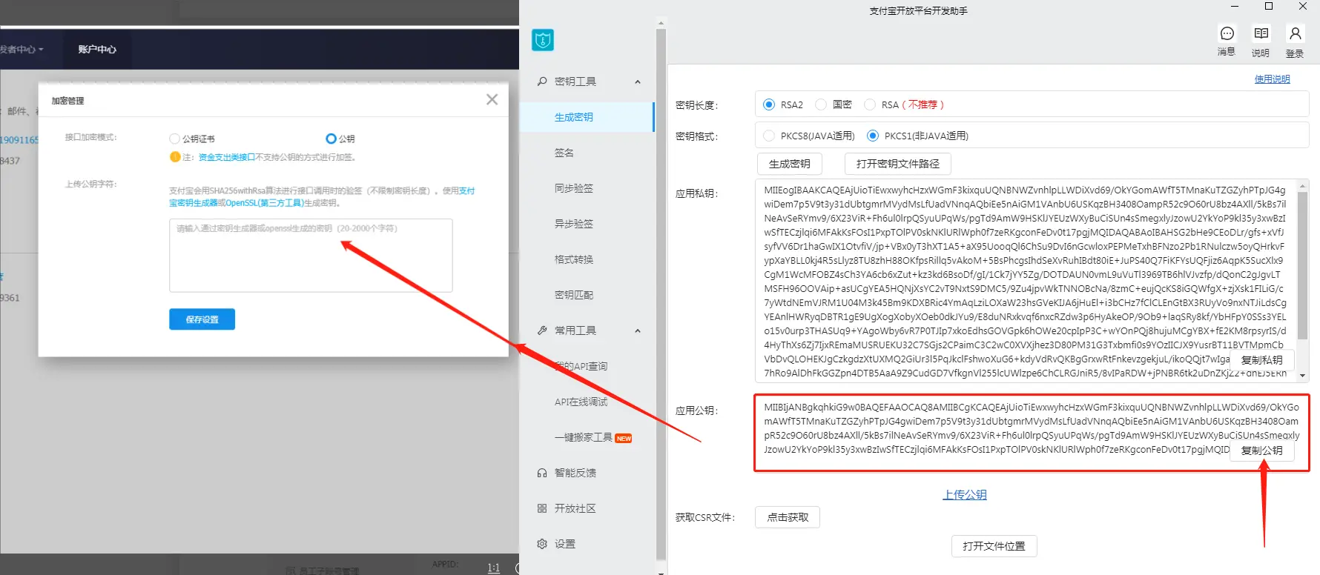Viewport: 1320px width, 575px height.
Task: Collapse the 密钥工具 section chevron
Action: [638, 82]
